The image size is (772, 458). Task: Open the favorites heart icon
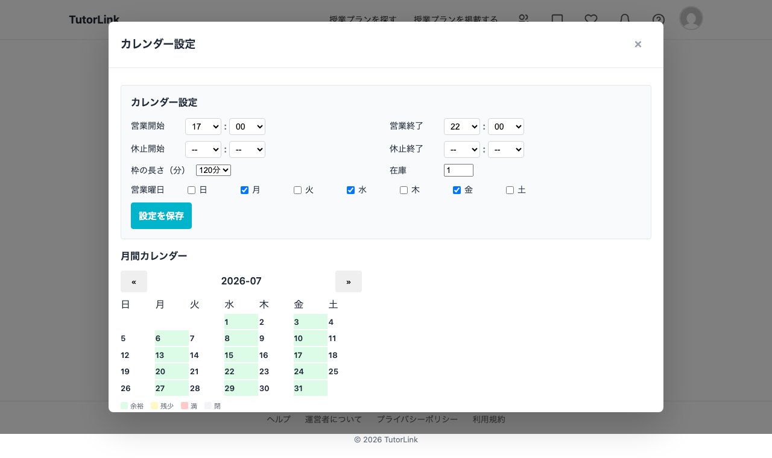591,19
